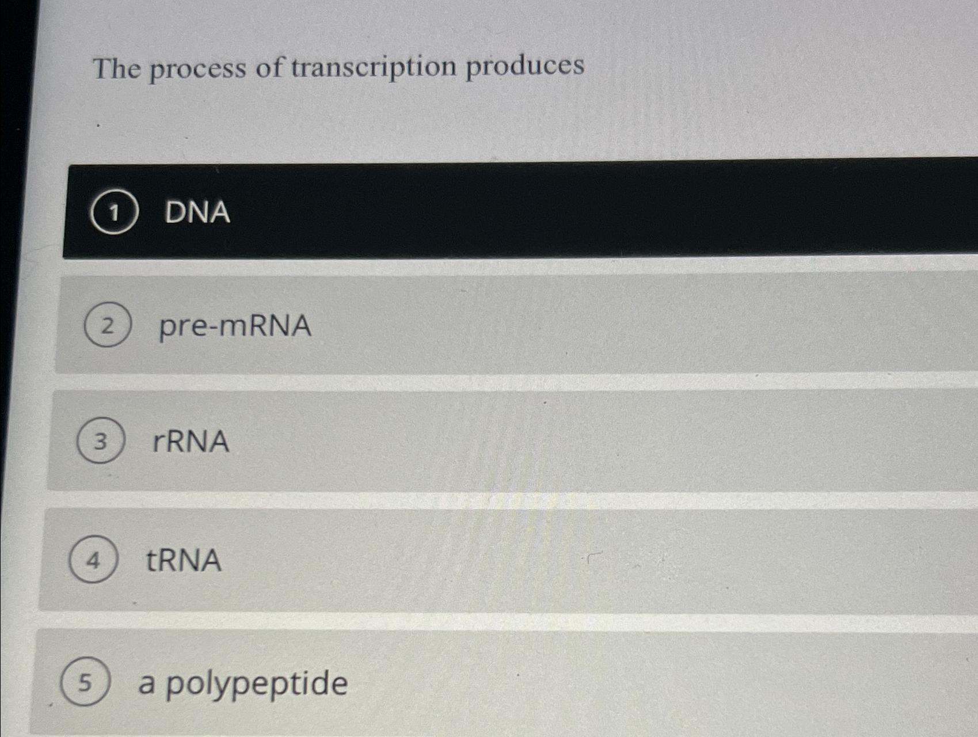
Task: Select answer option a polypeptide
Action: tap(242, 684)
